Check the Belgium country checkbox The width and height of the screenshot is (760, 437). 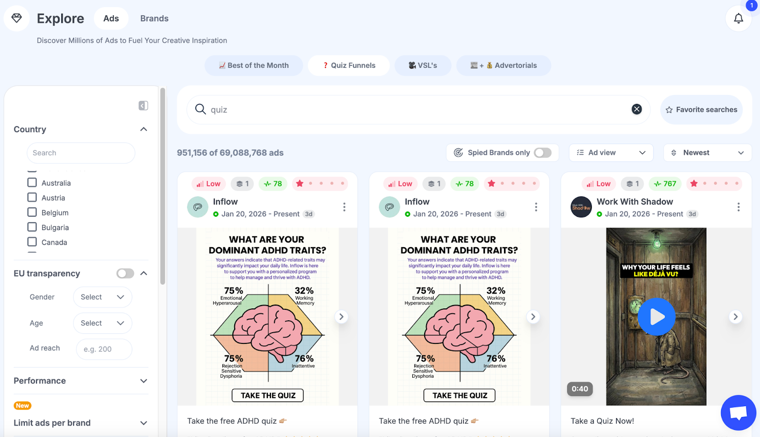point(32,212)
